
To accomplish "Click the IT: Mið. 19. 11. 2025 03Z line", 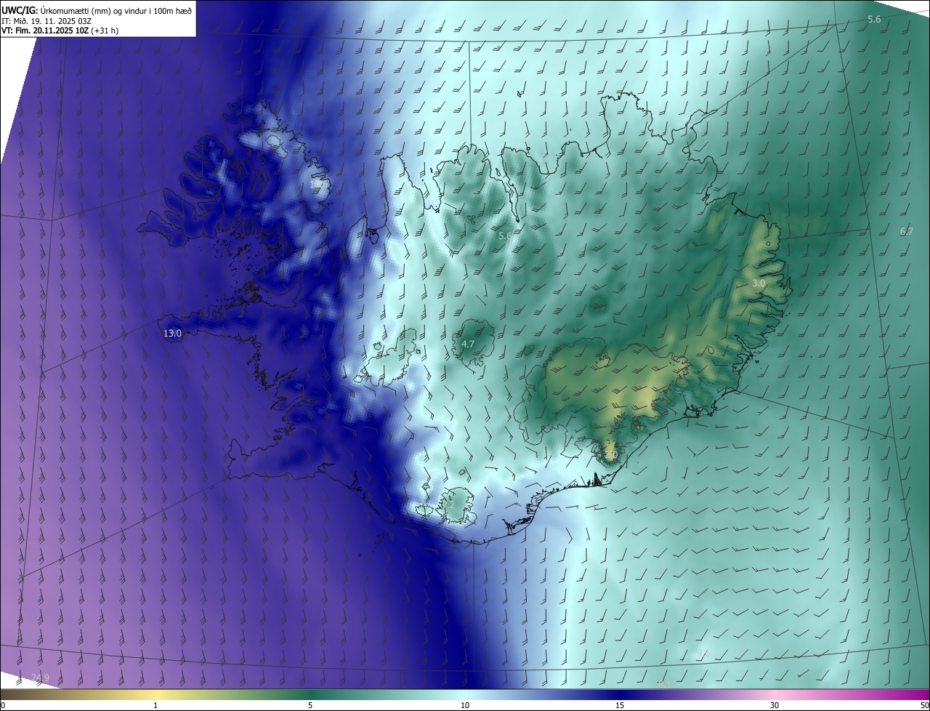I will 46,20.
